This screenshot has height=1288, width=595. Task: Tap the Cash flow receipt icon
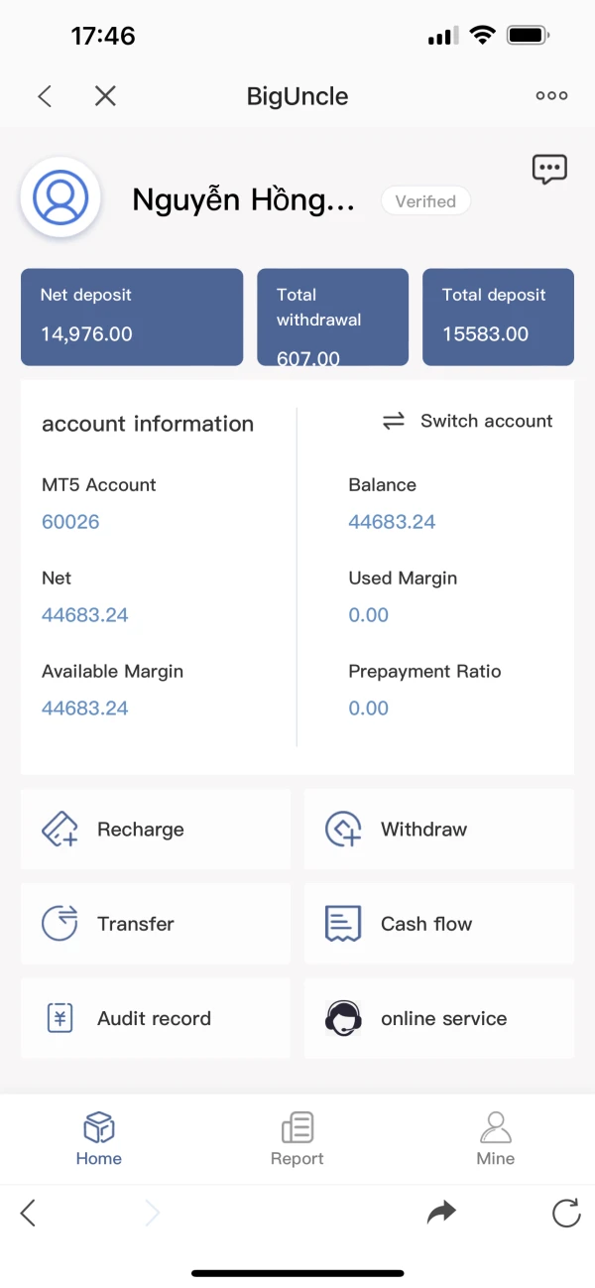343,924
